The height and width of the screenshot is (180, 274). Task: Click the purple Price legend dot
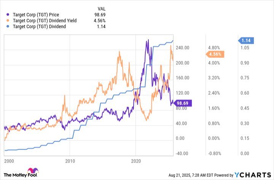(x=8, y=15)
